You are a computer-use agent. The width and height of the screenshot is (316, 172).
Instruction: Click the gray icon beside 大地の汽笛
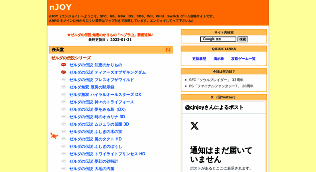[63, 168]
